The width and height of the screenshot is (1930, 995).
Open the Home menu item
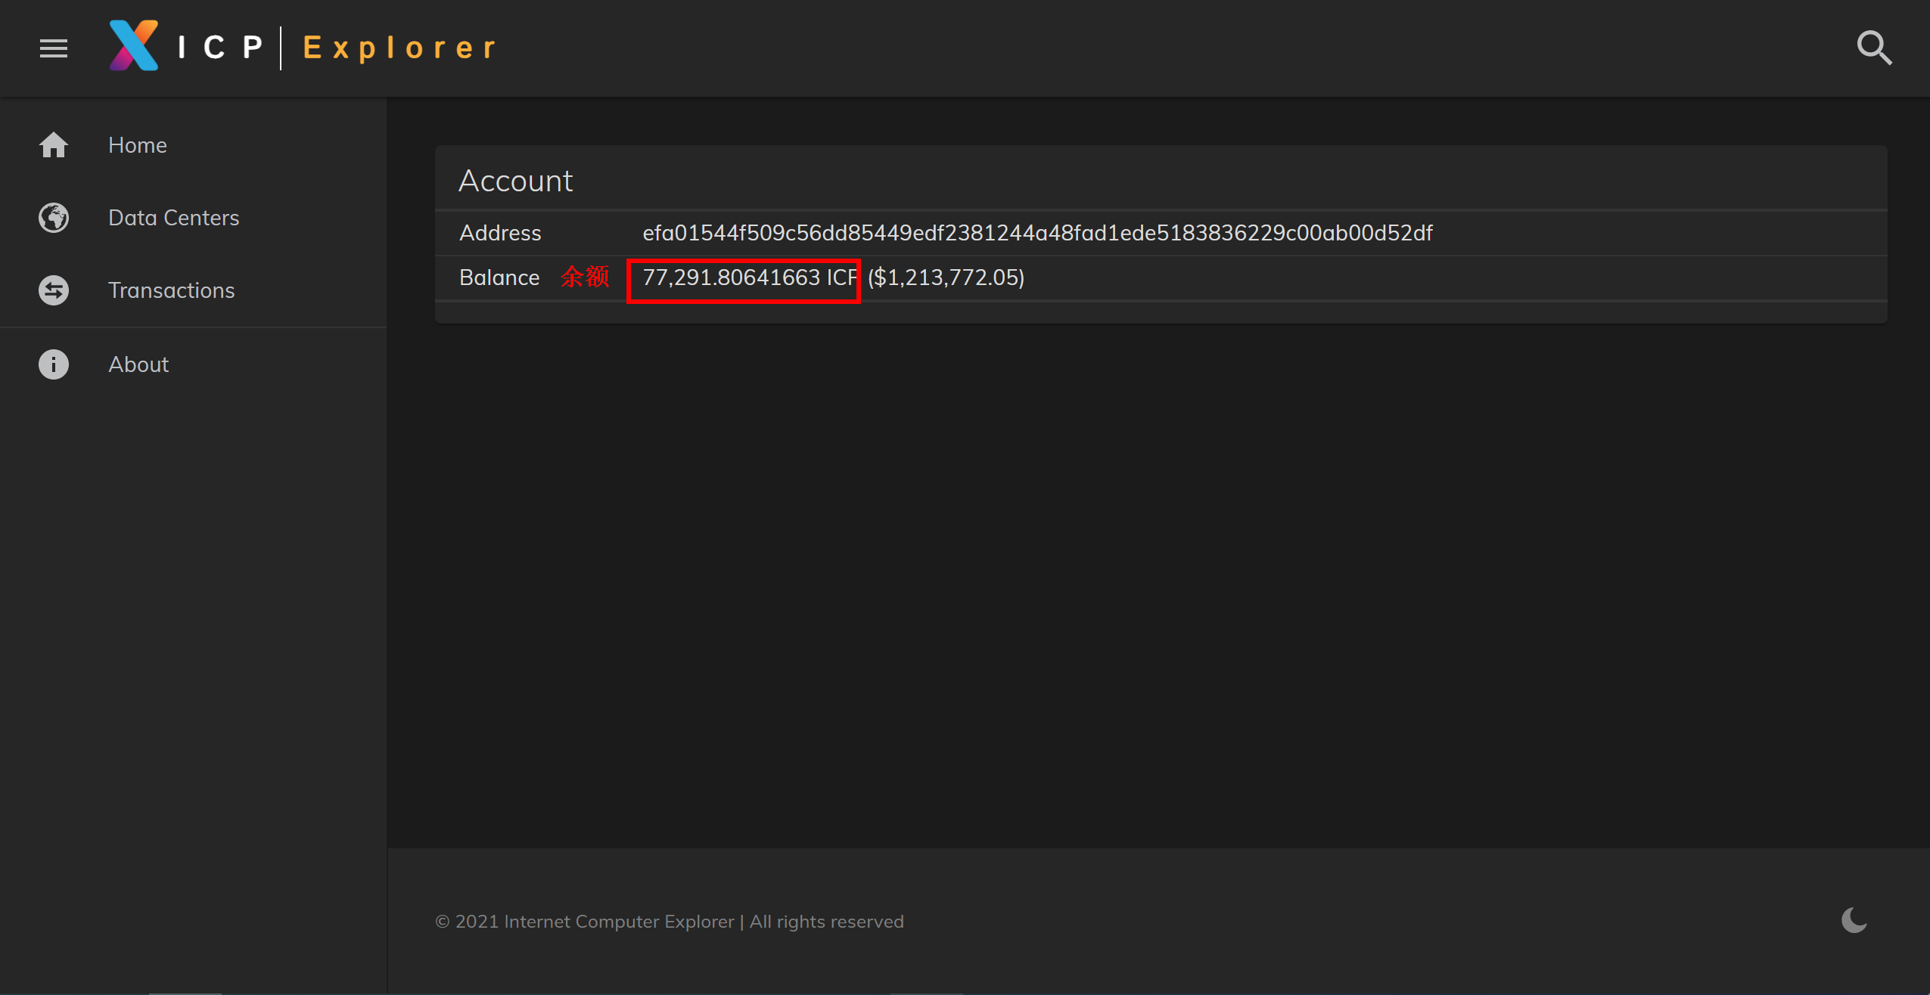pyautogui.click(x=138, y=145)
